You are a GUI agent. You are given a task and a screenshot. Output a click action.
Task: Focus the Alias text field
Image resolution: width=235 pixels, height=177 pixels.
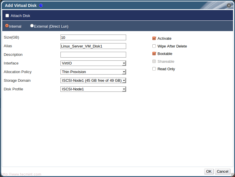pyautogui.click(x=93, y=46)
